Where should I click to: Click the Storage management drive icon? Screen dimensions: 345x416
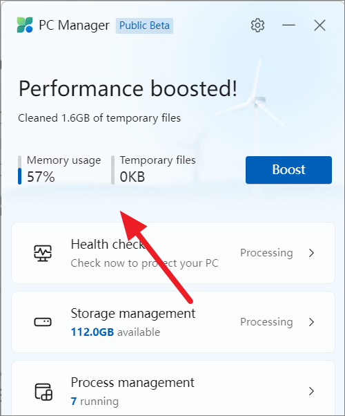43,322
